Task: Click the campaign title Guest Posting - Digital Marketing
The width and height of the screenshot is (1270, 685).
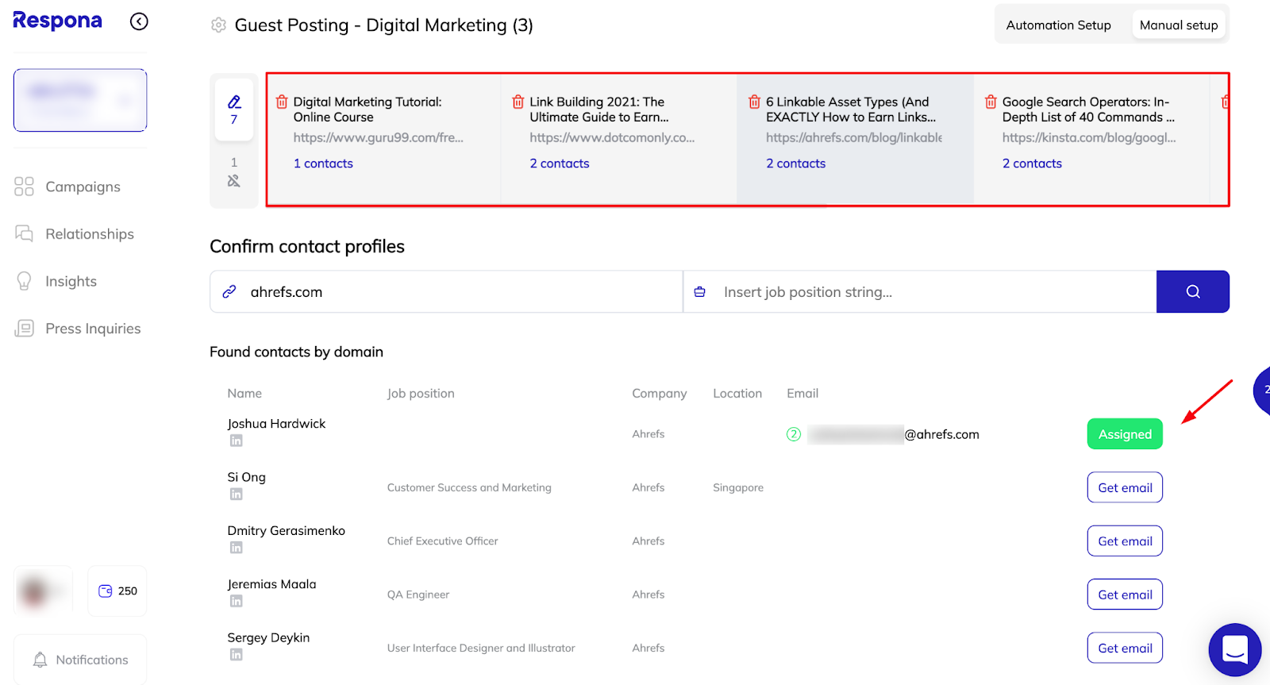Action: tap(383, 25)
